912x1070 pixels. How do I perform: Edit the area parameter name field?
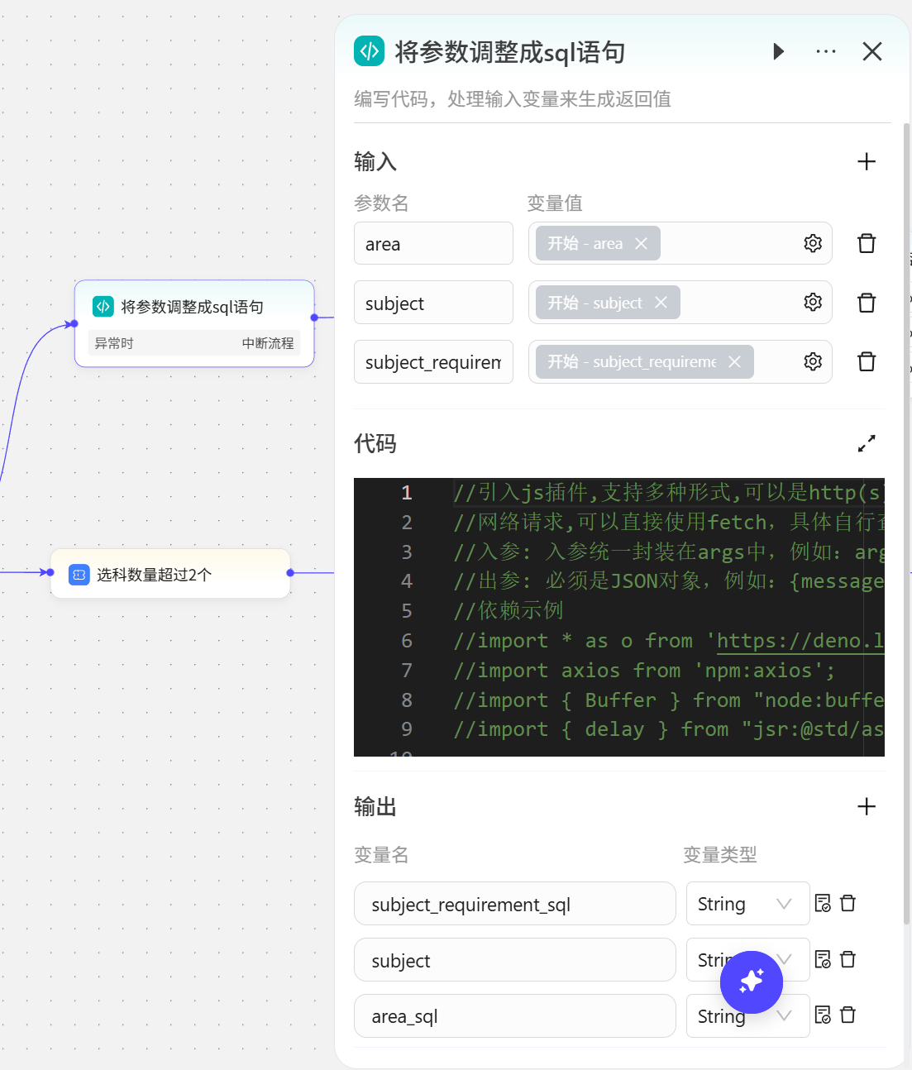click(433, 244)
